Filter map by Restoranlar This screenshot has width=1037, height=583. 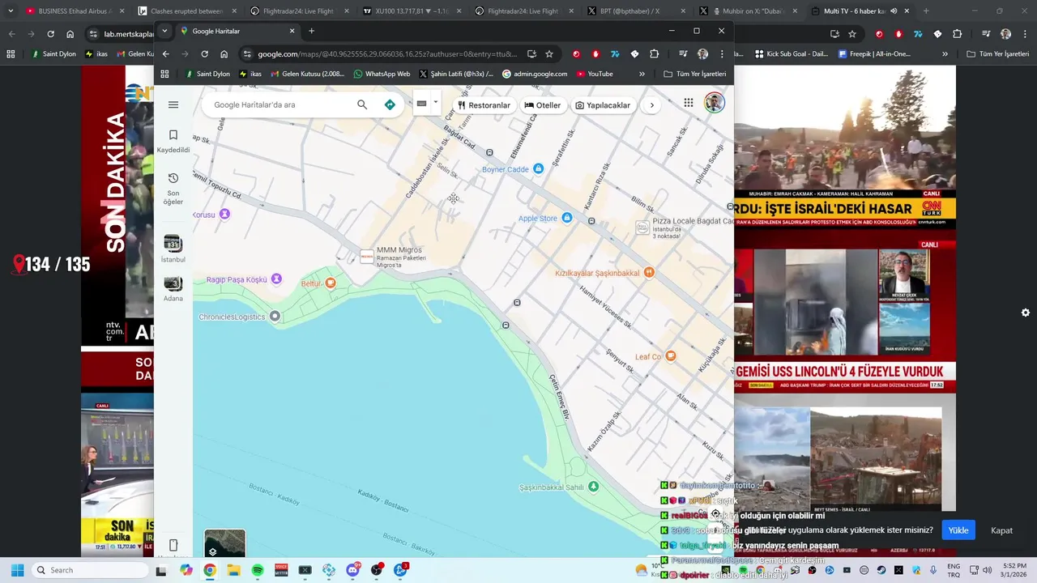coord(484,105)
